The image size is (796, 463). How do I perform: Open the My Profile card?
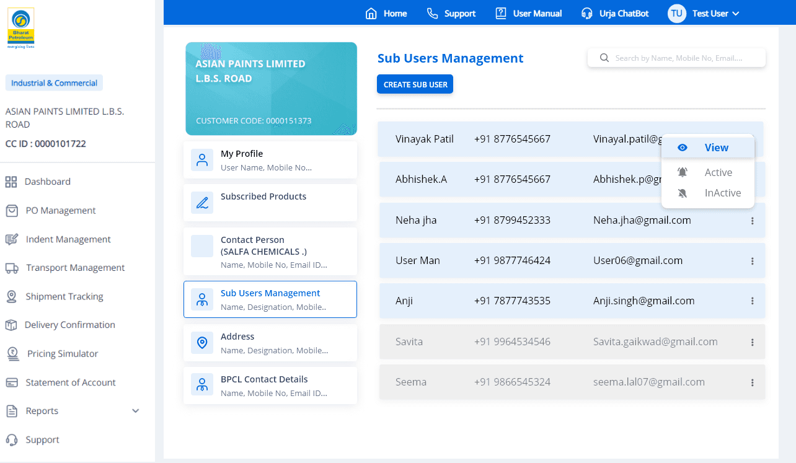tap(270, 160)
